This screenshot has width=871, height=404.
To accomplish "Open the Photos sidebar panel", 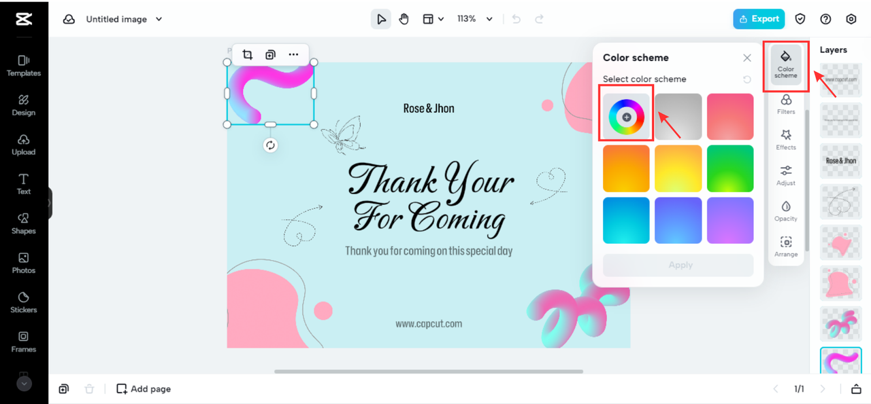I will point(24,263).
